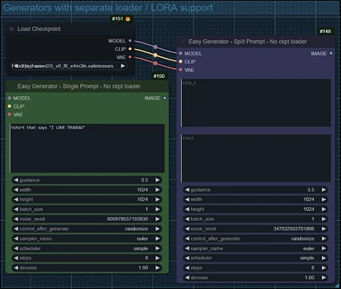
Task: Click the purple MODEL link midpoint dot
Action: point(155,47)
